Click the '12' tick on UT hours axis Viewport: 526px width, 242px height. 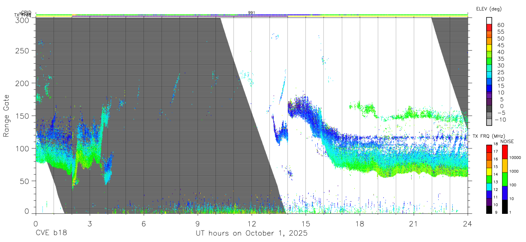[251, 224]
